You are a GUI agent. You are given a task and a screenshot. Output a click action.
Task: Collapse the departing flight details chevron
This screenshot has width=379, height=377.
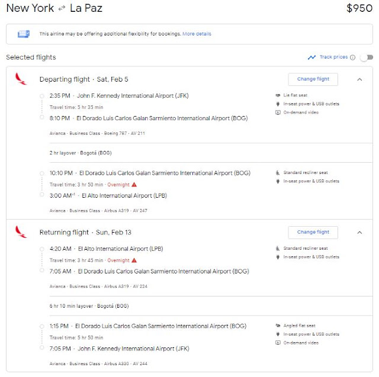point(359,79)
